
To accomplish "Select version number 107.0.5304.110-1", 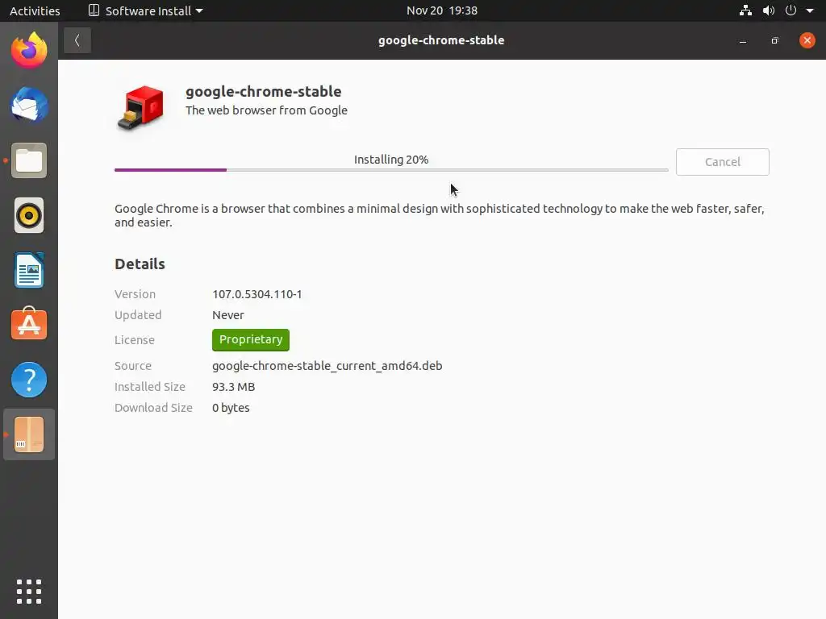I will click(x=257, y=294).
